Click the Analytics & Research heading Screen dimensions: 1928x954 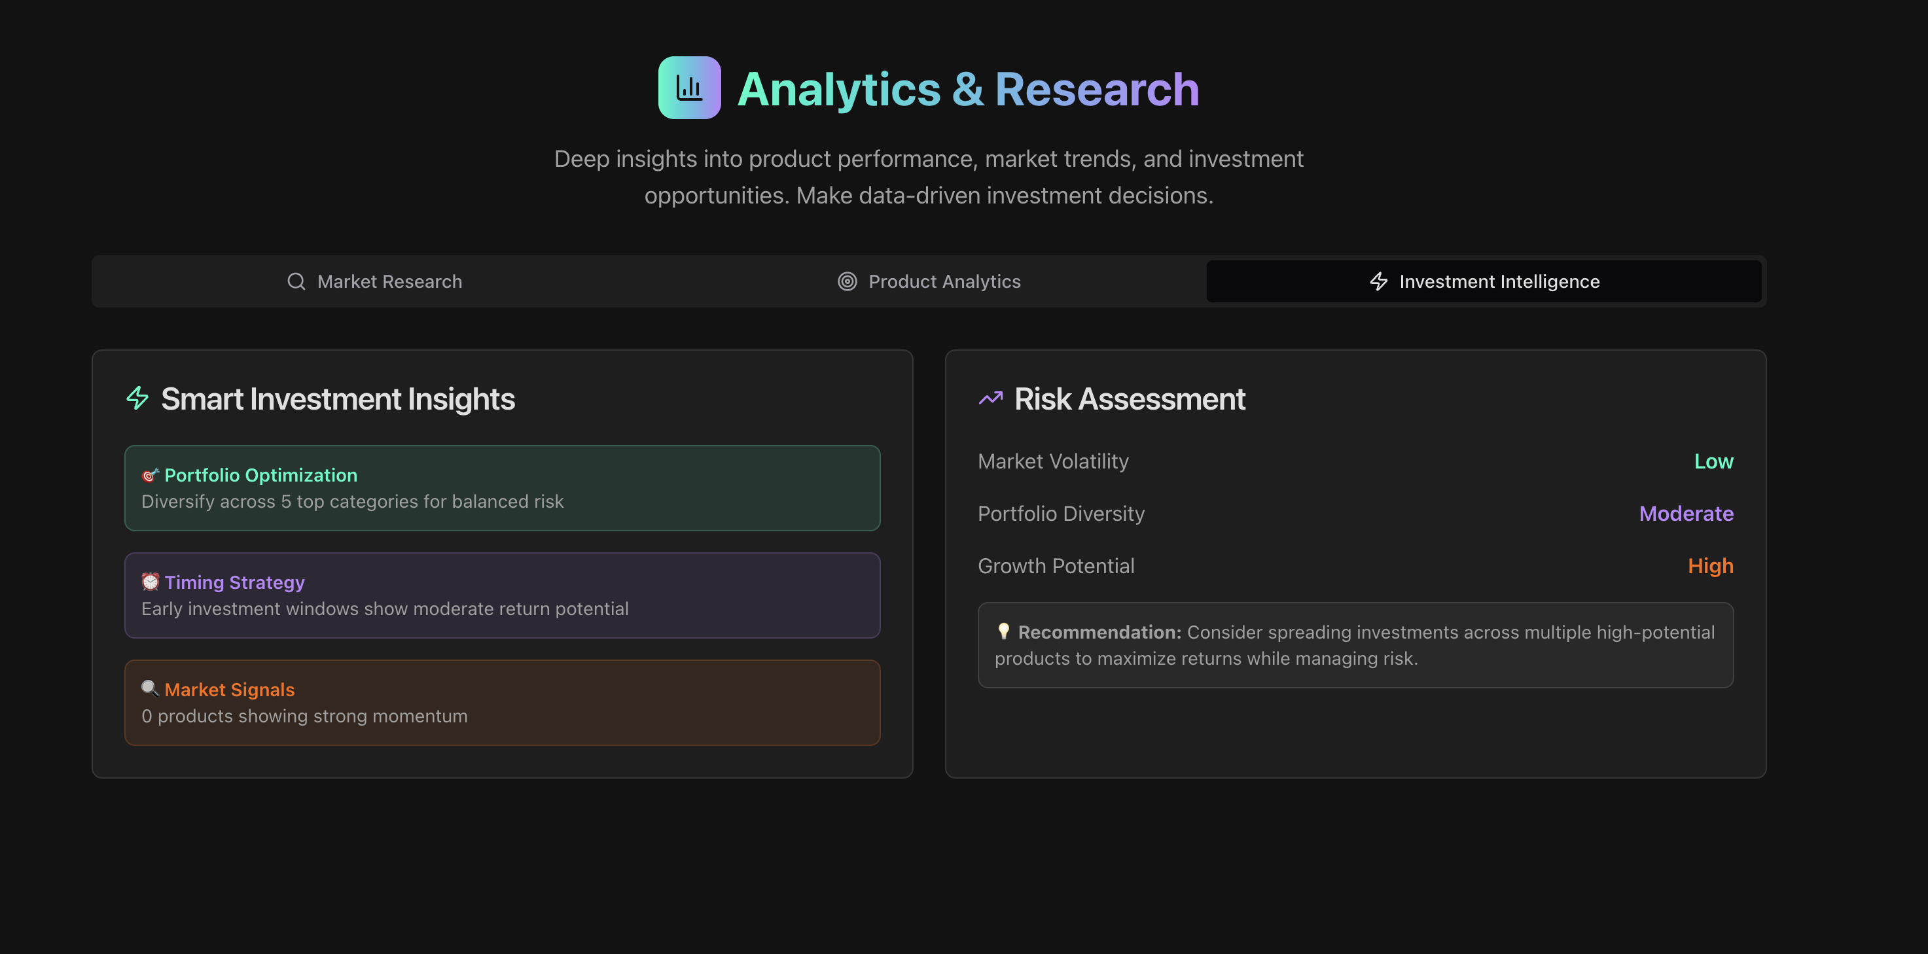click(x=968, y=90)
